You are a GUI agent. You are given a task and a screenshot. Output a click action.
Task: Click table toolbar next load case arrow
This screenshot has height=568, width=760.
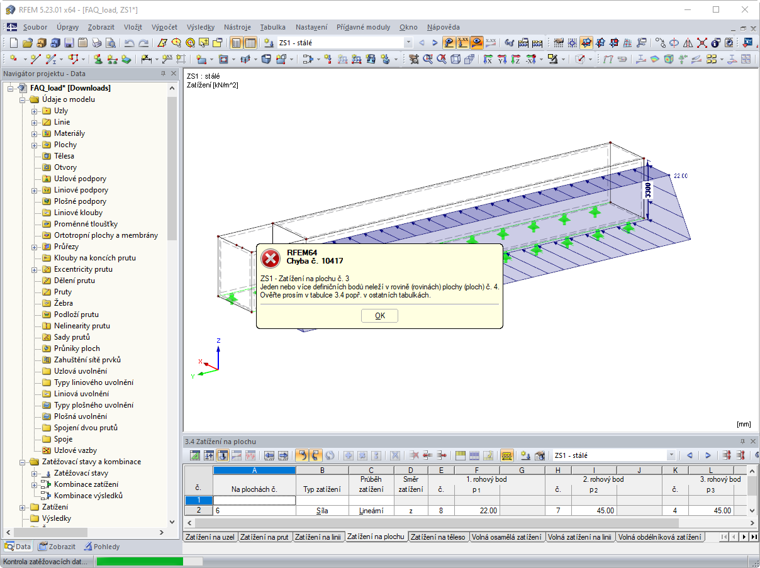coord(708,455)
